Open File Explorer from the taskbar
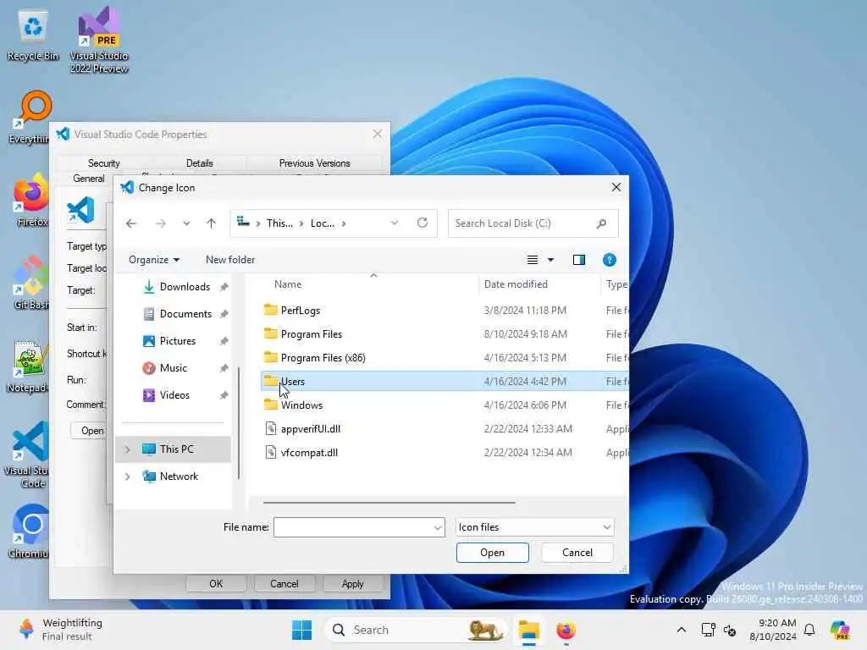 click(528, 630)
